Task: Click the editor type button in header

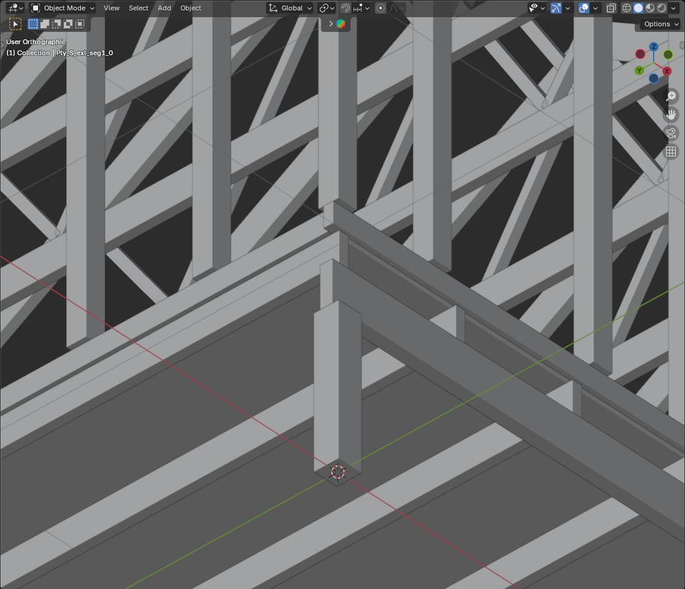Action: pyautogui.click(x=15, y=8)
